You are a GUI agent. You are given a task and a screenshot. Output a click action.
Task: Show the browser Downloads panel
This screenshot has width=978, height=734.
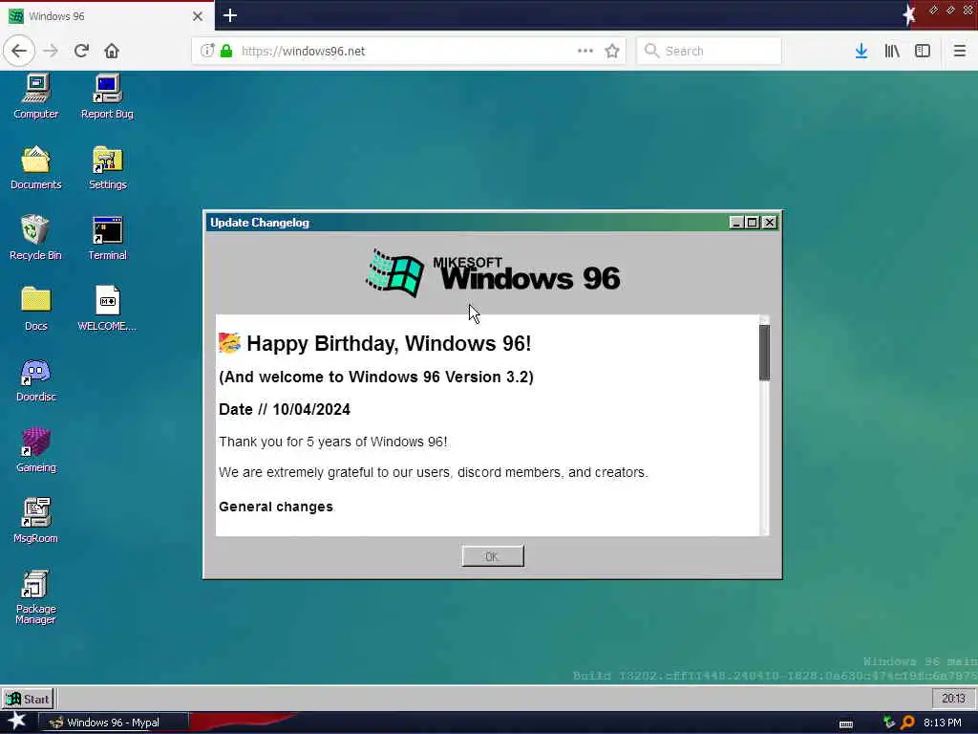pyautogui.click(x=861, y=51)
